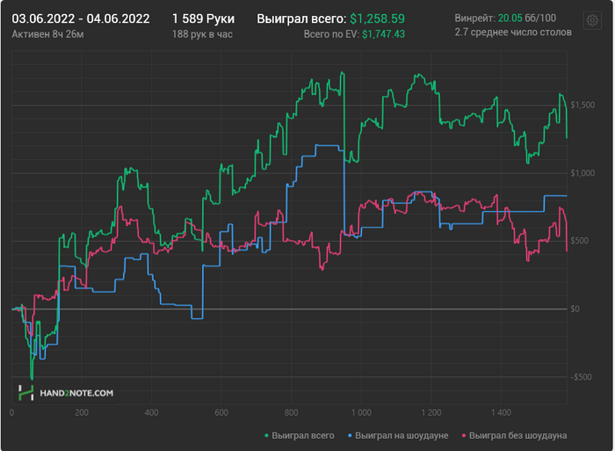Click the winrate value 20.05

pyautogui.click(x=510, y=18)
